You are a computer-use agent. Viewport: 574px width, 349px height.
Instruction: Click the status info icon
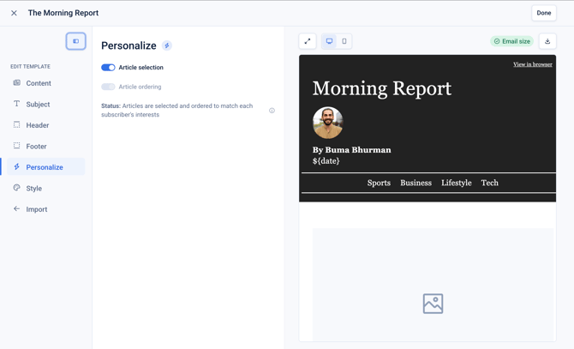coord(272,111)
